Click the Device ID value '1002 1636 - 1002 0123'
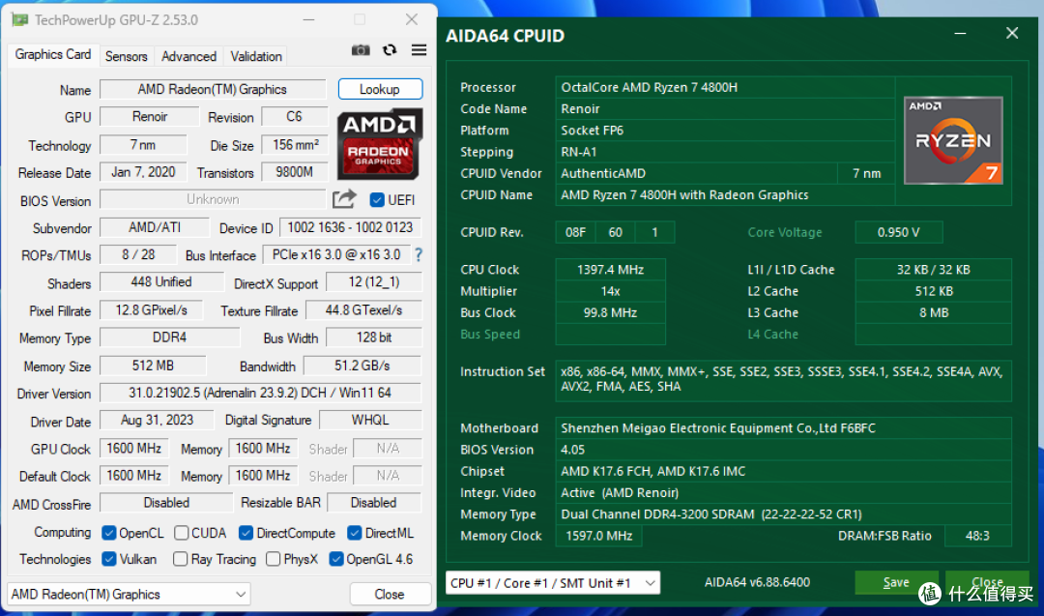Viewport: 1044px width, 616px height. tap(350, 228)
